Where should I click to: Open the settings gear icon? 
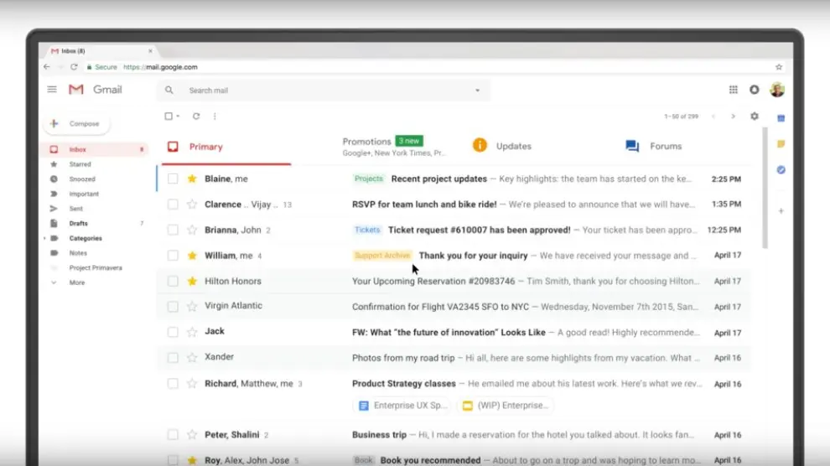tap(755, 116)
